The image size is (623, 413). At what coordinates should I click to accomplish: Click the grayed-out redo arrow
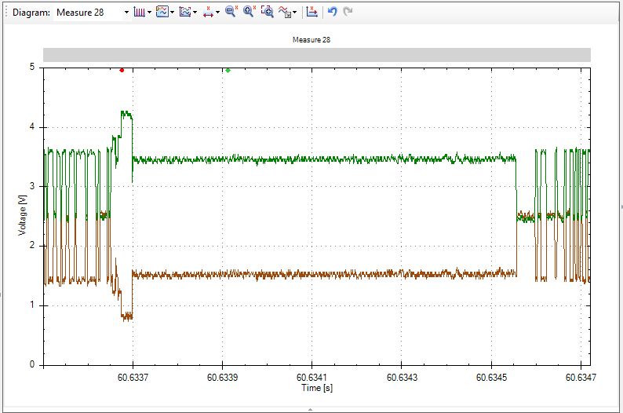tap(348, 12)
